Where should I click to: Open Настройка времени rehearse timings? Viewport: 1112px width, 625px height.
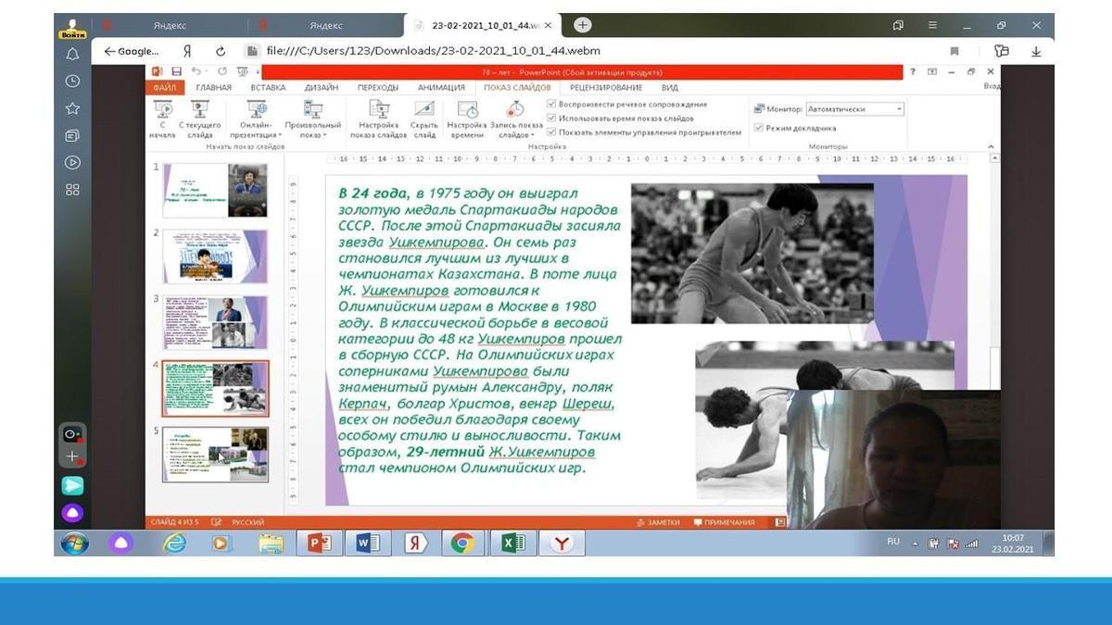click(x=467, y=109)
